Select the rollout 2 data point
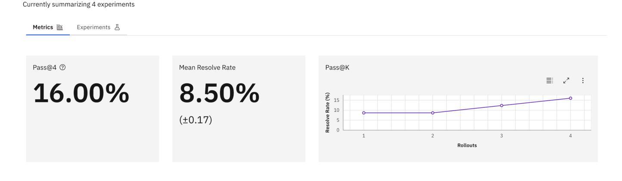Image resolution: width=622 pixels, height=181 pixels. [x=432, y=113]
